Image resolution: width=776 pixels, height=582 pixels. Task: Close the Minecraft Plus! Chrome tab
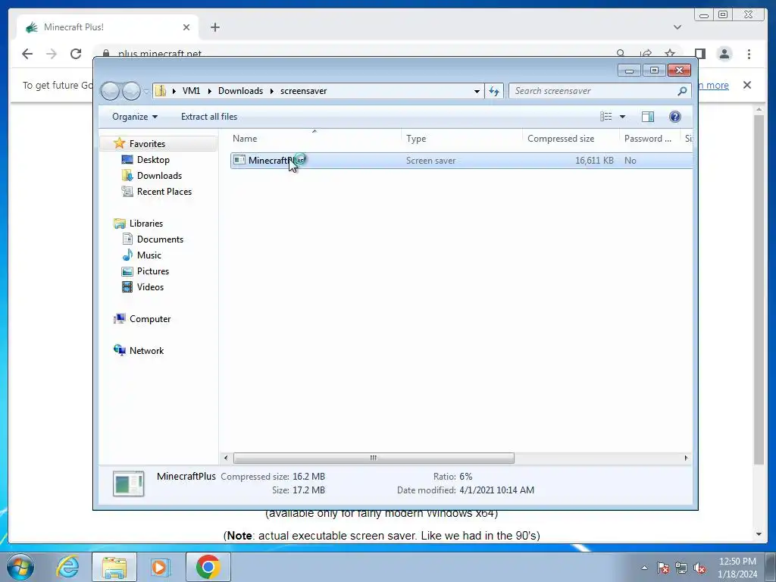(x=186, y=27)
